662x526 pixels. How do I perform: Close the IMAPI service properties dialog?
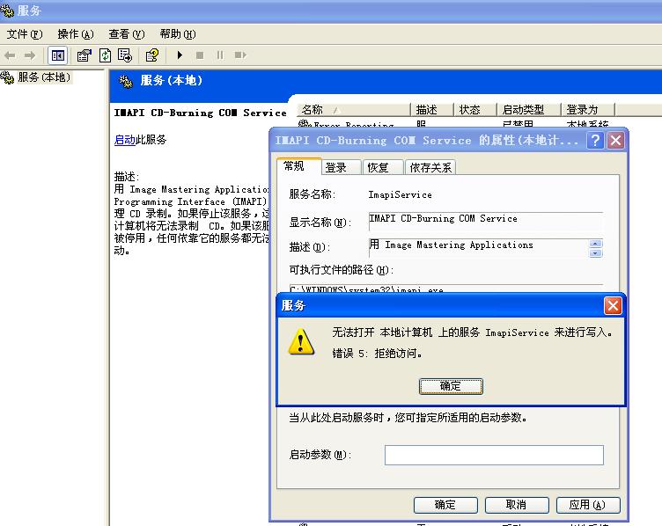(x=615, y=140)
